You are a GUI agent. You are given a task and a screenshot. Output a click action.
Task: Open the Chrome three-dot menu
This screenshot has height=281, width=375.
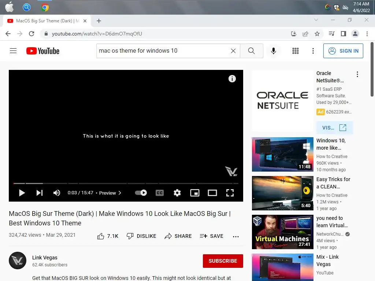(x=367, y=34)
